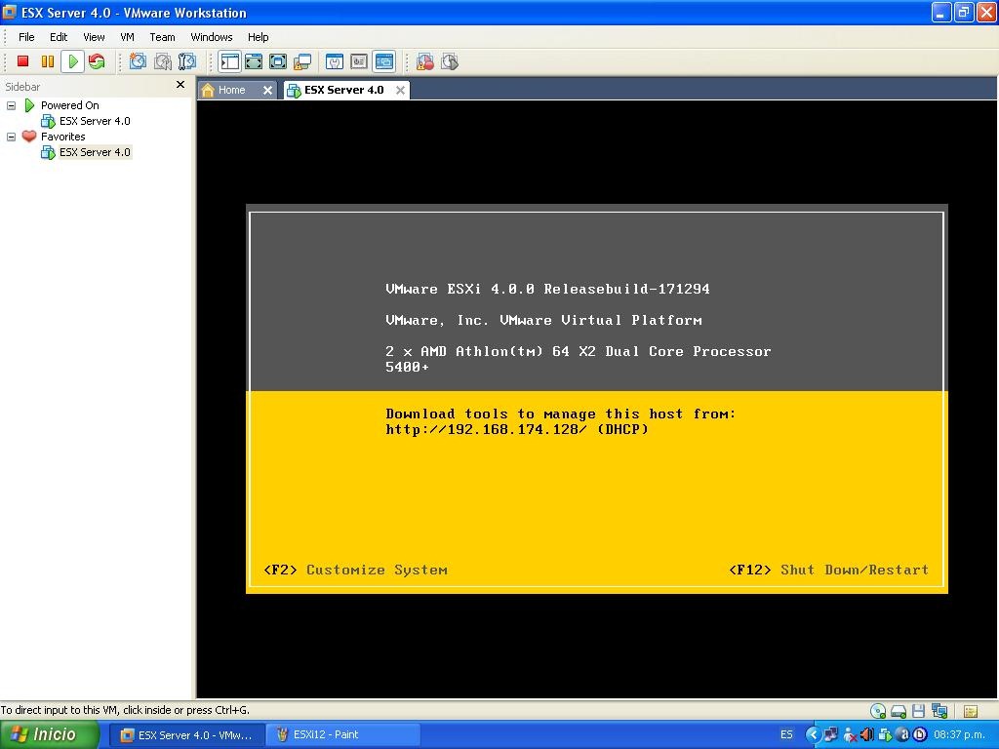Click the http://192.168.174.128/ address text
Viewport: 999px width, 749px height.
pos(486,429)
